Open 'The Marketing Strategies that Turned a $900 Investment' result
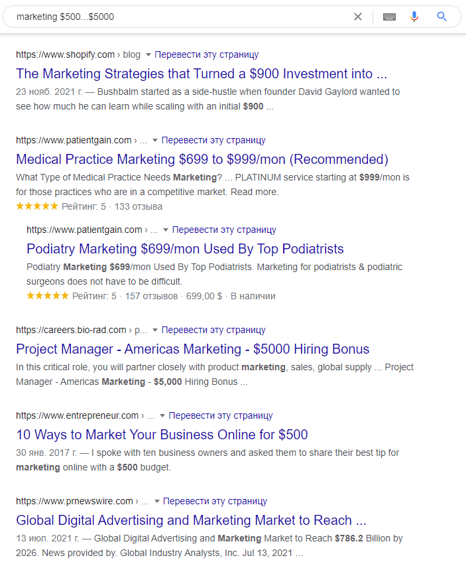This screenshot has height=566, width=466. pyautogui.click(x=202, y=74)
